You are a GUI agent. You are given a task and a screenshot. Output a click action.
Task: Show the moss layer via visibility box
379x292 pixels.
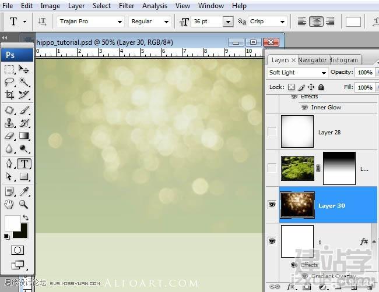[x=272, y=168]
